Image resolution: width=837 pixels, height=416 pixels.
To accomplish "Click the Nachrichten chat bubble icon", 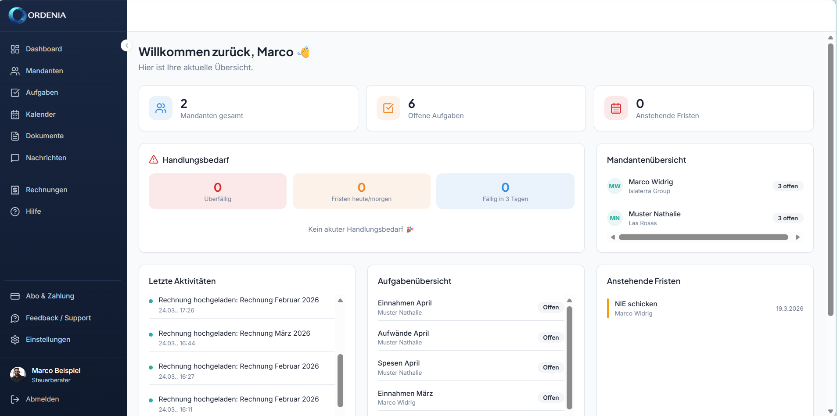I will point(15,158).
